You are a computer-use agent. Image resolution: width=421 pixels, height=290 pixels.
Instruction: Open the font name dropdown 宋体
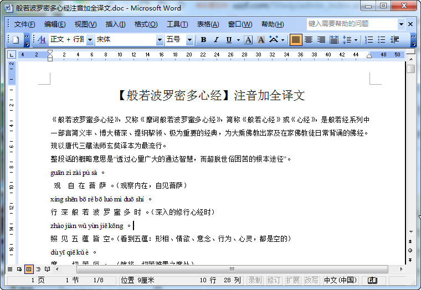tap(160, 40)
